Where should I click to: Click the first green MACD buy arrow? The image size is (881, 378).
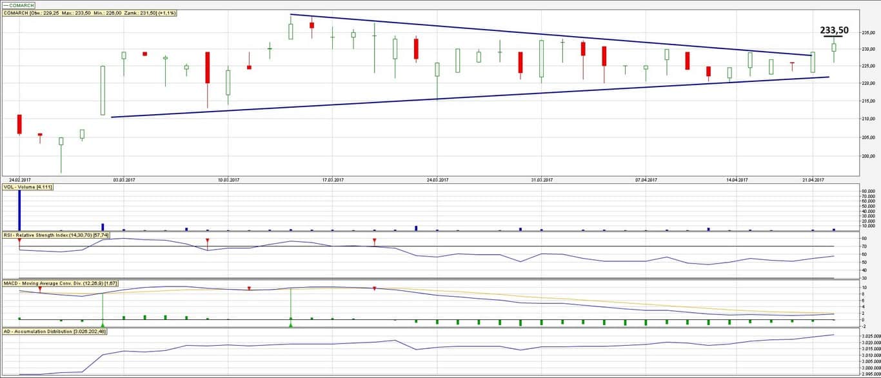103,324
